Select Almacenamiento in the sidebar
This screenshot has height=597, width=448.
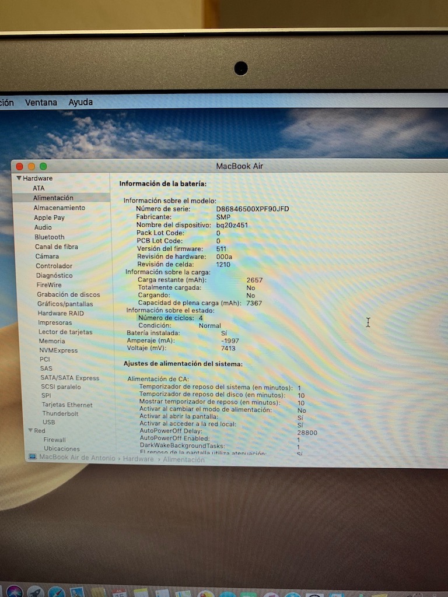pos(59,208)
